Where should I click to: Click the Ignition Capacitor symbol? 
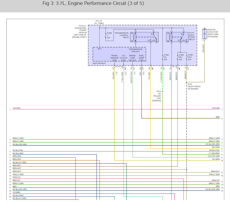tap(204, 34)
